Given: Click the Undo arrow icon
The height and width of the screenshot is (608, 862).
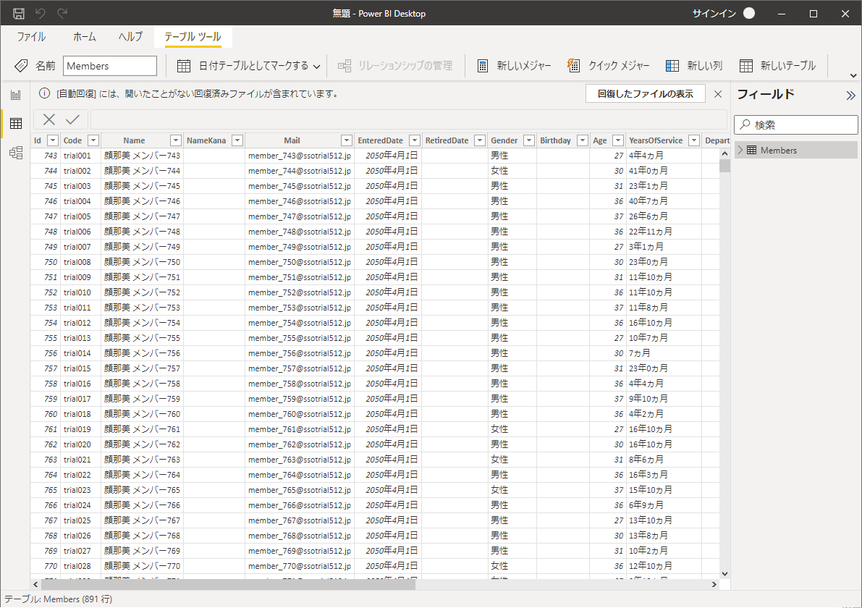Looking at the screenshot, I should (x=41, y=13).
